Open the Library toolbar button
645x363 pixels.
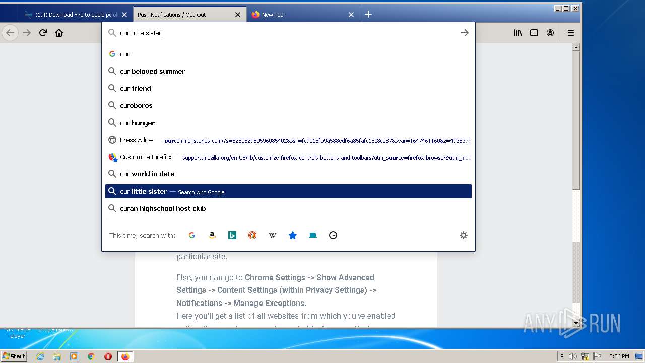[518, 33]
